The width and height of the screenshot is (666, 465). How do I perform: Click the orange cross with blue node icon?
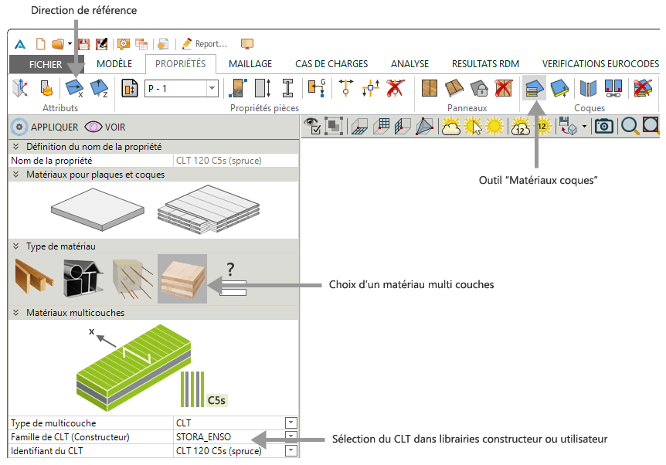pos(371,88)
